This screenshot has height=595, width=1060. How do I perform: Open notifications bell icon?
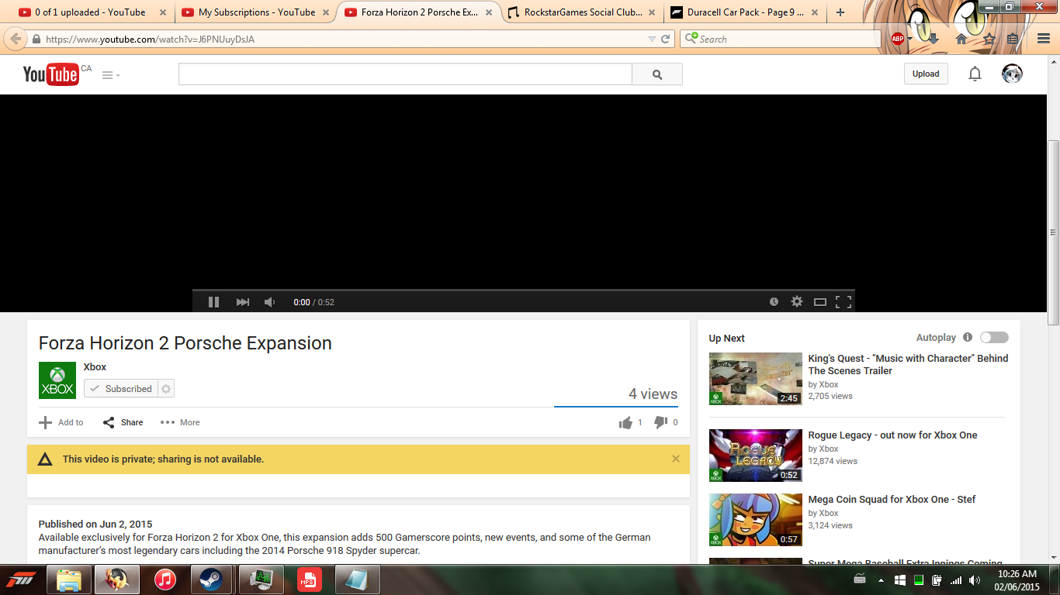point(975,74)
